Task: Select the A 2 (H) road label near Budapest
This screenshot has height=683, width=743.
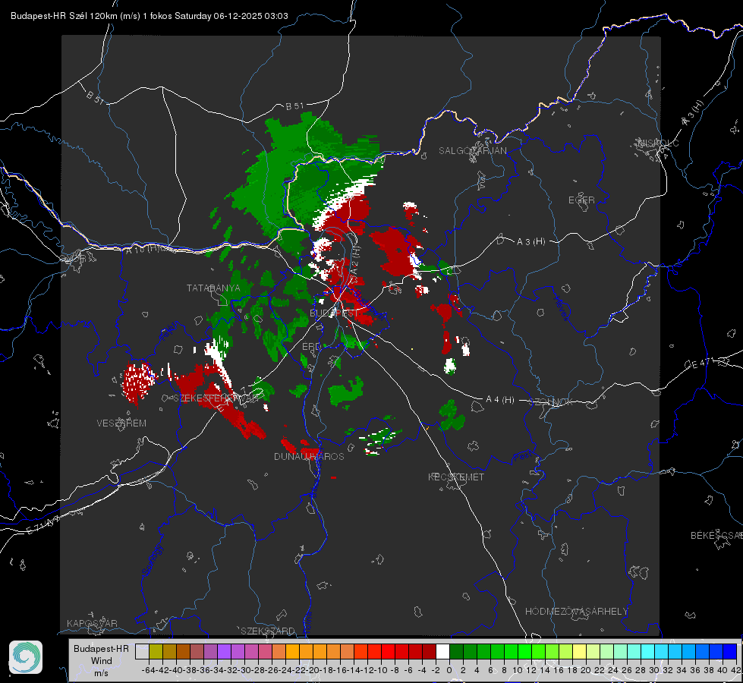Action: point(355,259)
